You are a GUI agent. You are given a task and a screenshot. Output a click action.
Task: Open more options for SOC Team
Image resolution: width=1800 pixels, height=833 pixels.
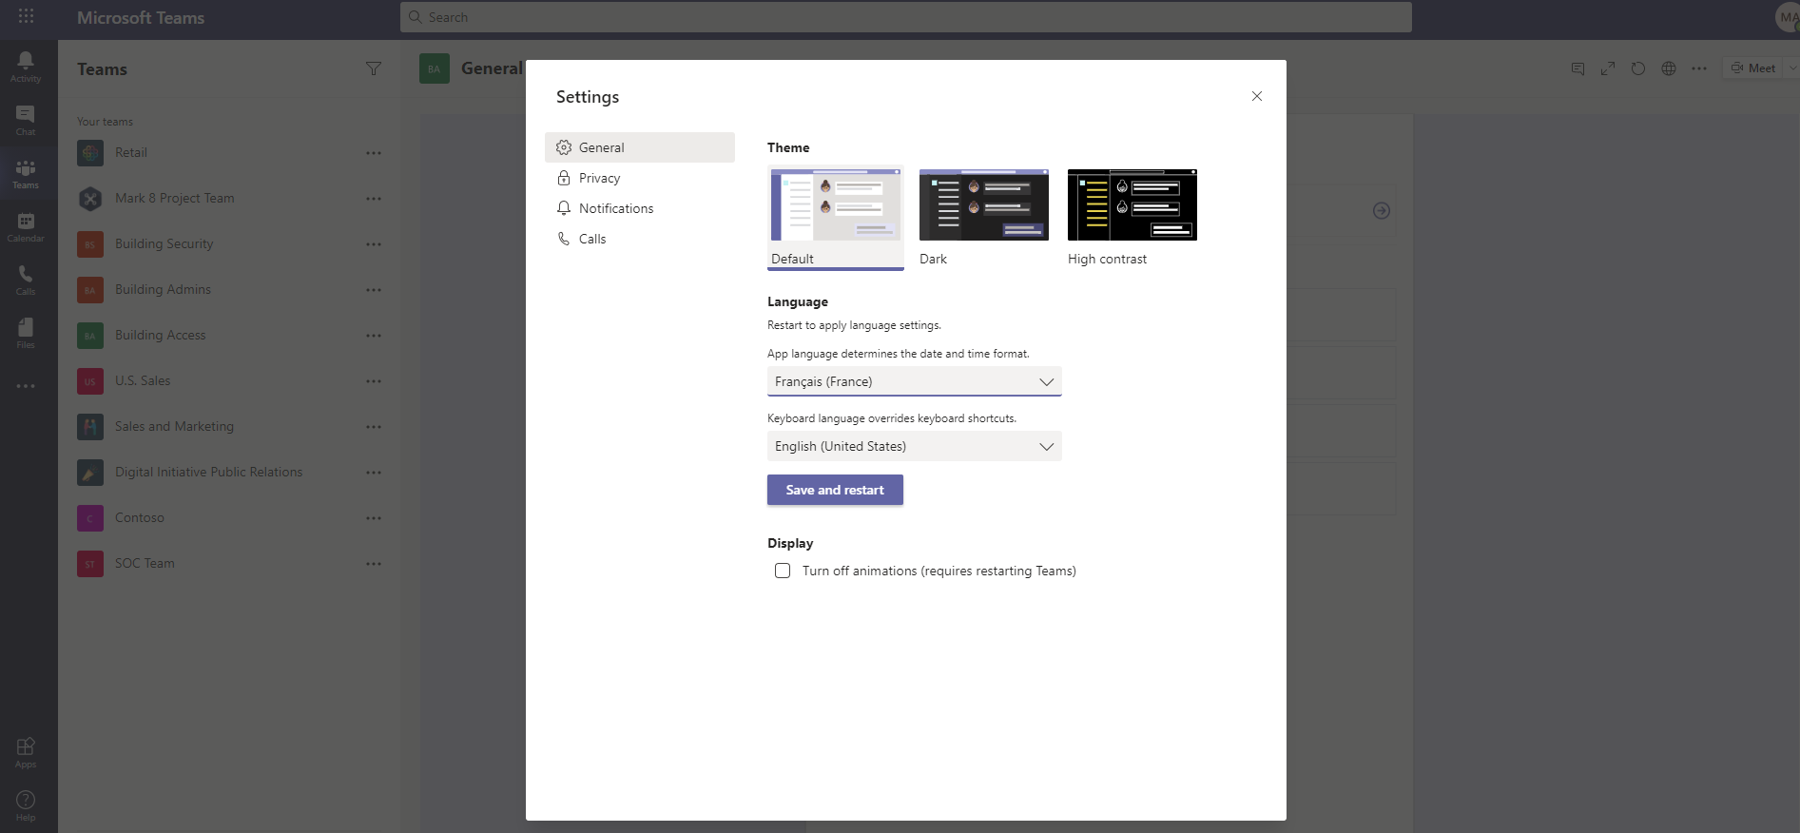coord(374,564)
